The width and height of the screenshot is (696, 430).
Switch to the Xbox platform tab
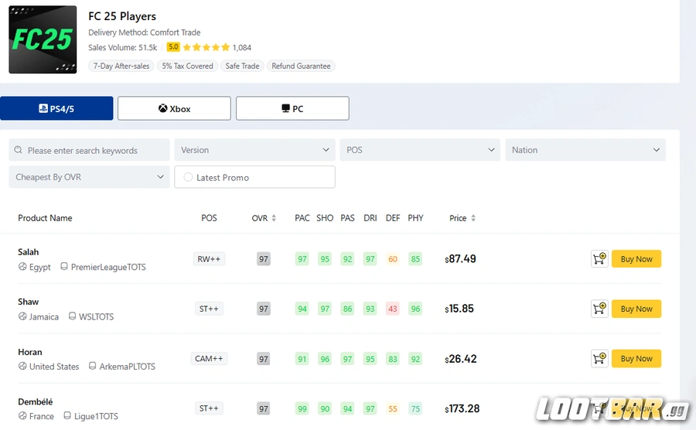coord(174,109)
